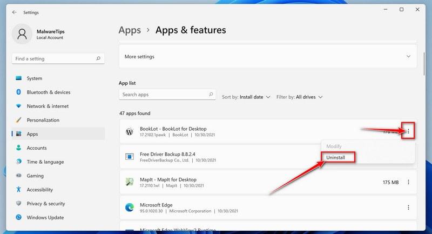The image size is (432, 234).
Task: Click the magnifier in Search apps box
Action: tap(211, 94)
